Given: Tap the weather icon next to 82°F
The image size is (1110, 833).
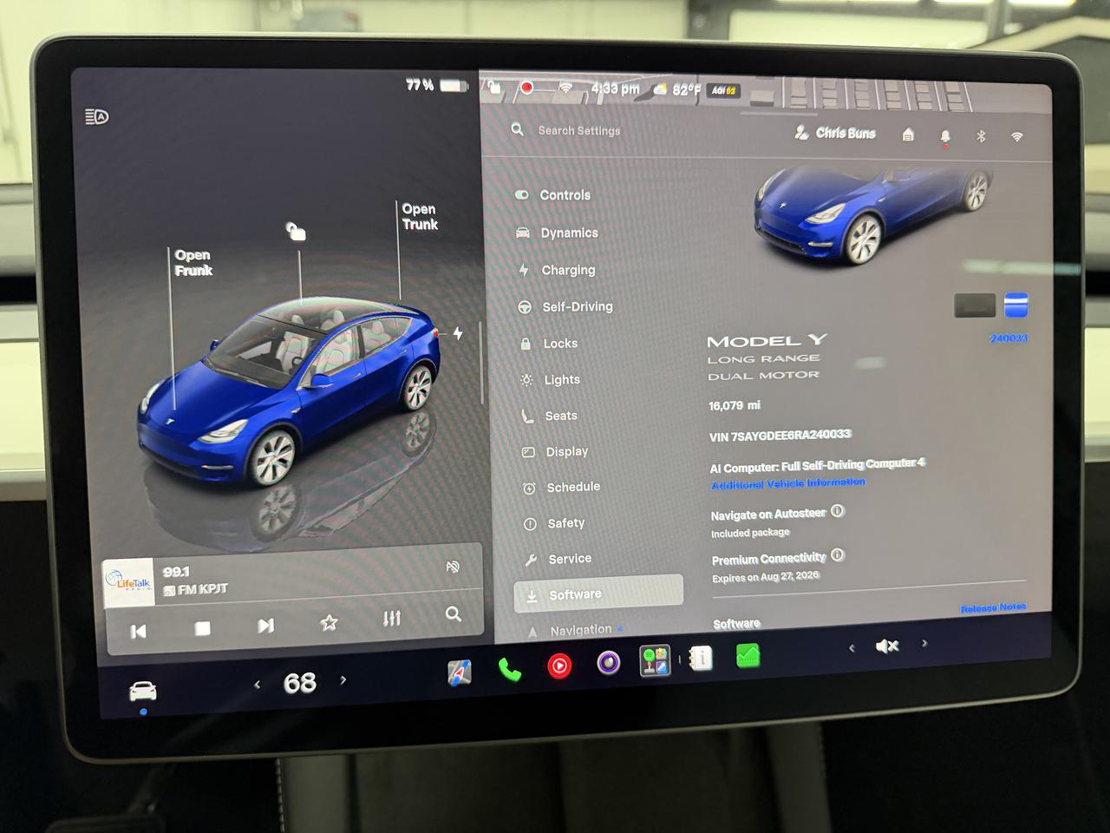Looking at the screenshot, I should (x=660, y=89).
